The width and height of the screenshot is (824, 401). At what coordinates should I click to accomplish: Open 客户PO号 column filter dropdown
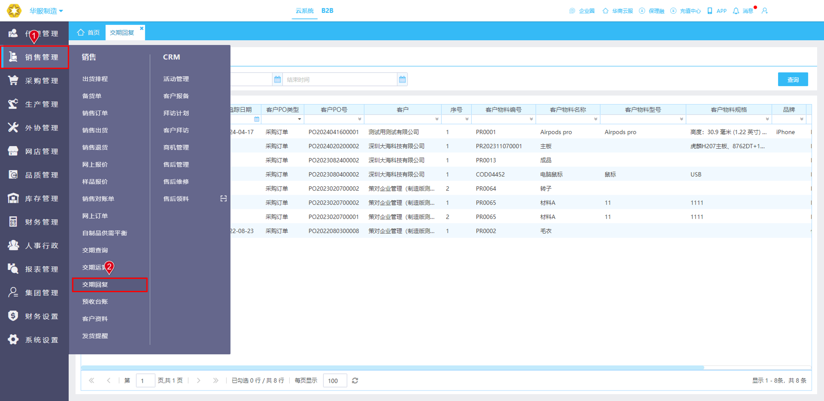click(360, 119)
